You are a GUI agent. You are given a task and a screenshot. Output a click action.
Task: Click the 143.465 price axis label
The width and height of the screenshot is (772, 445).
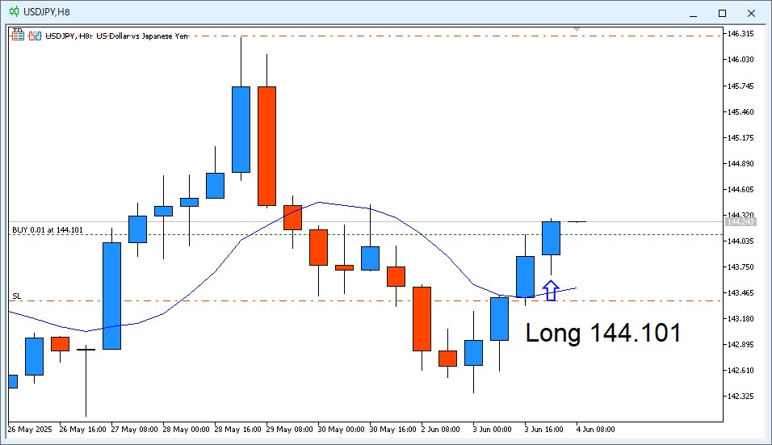click(x=741, y=293)
